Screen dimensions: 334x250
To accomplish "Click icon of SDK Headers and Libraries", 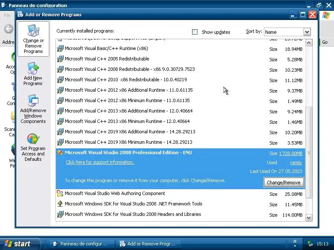I will [60, 214].
